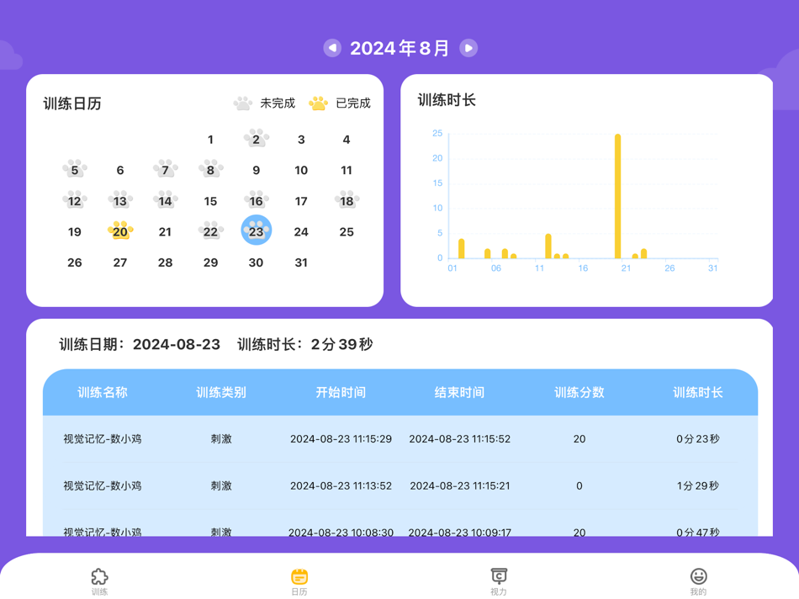Go to previous month with left arrow
799x599 pixels.
tap(331, 48)
